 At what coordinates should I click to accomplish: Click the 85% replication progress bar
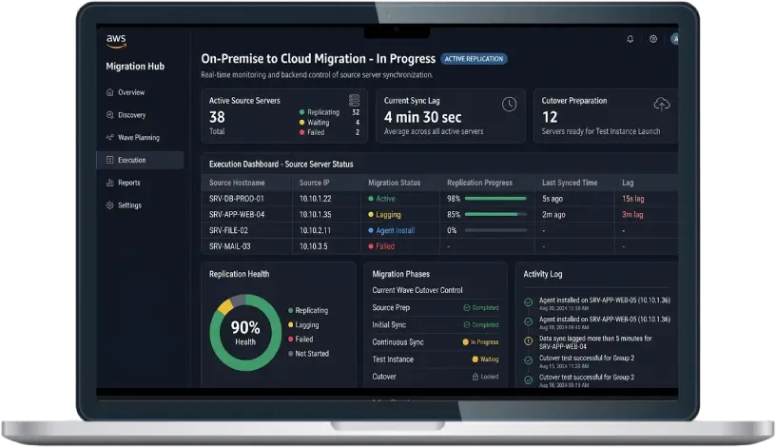coord(495,214)
